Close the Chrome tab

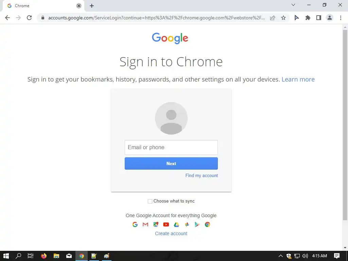79,6
